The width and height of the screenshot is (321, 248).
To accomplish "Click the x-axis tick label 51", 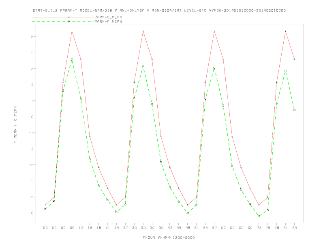I will [197, 228].
